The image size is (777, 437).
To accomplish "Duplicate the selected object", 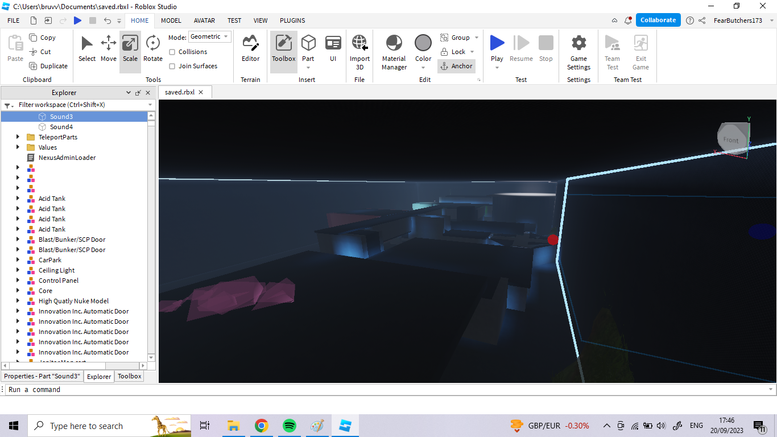I will [x=48, y=66].
